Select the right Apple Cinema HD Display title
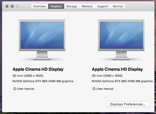The width and height of the screenshot is (156, 114). coord(117,69)
